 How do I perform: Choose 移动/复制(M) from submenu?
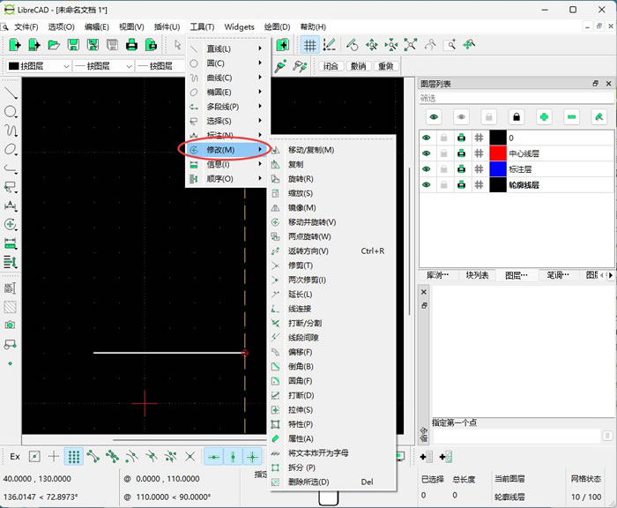click(x=331, y=150)
